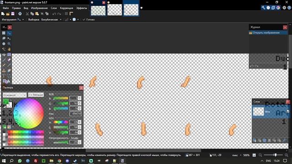Screen dimensions: 292x164
Task: Click the Меньше button in palette
Action: [x=36, y=95]
